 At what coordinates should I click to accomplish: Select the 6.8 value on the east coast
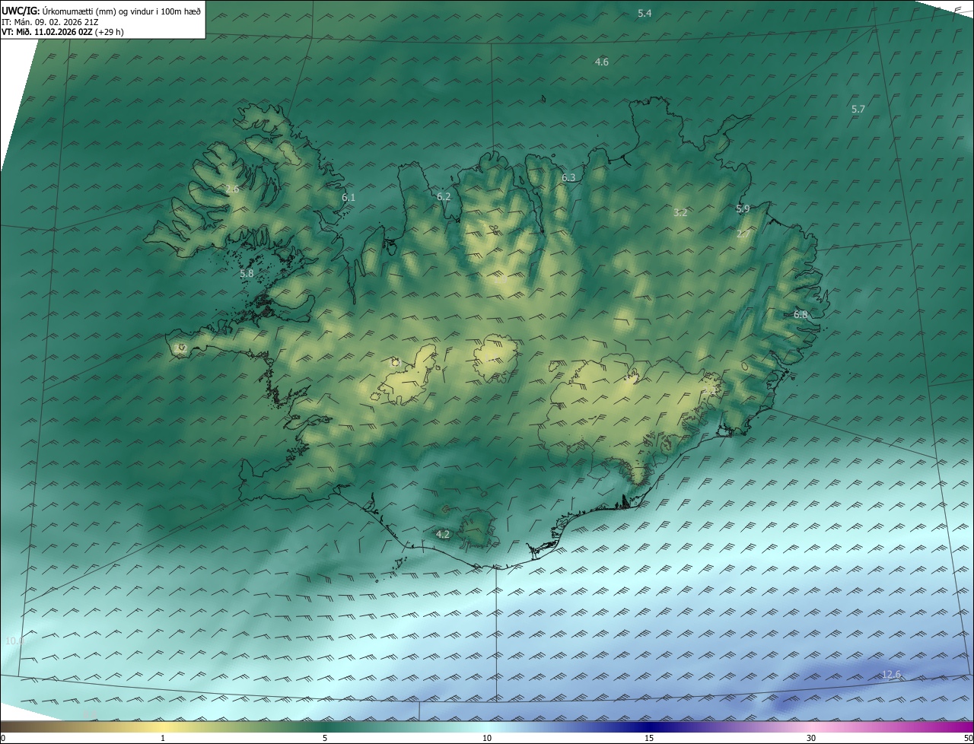[x=801, y=314]
